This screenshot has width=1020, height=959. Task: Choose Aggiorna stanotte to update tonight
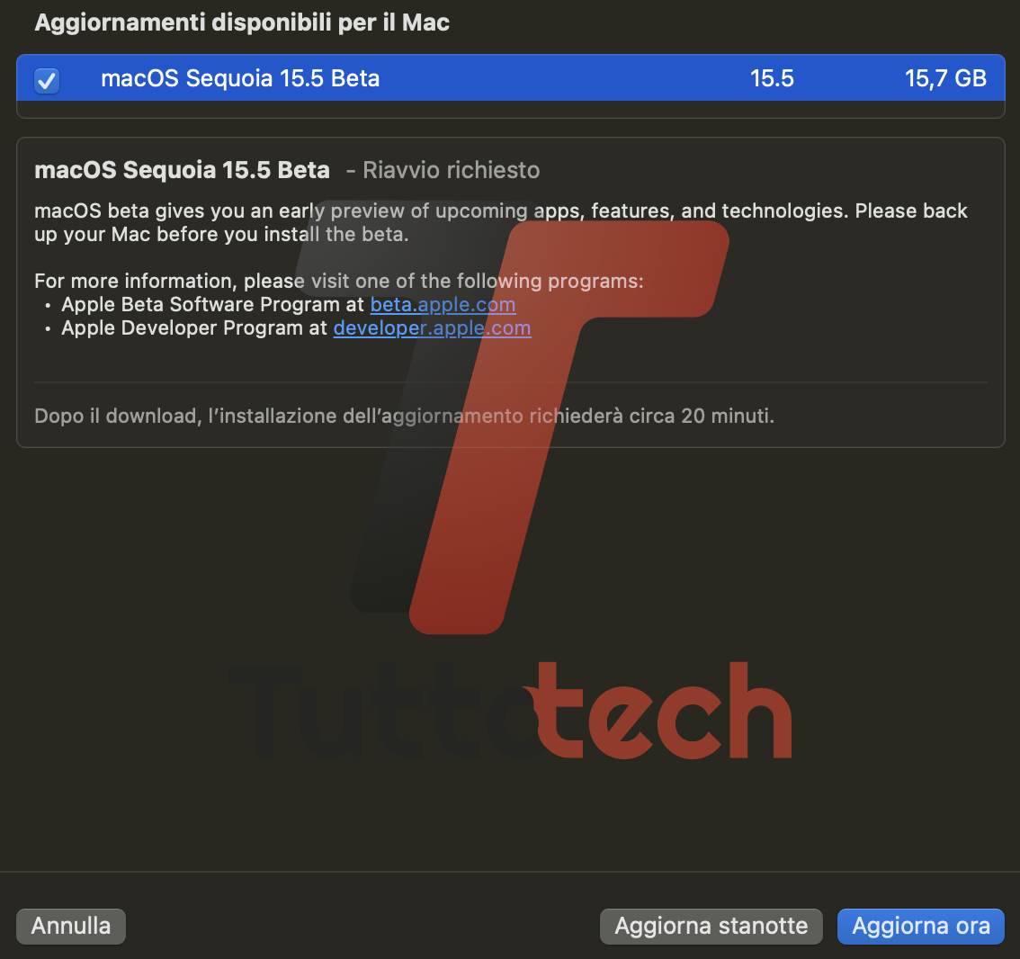(711, 926)
